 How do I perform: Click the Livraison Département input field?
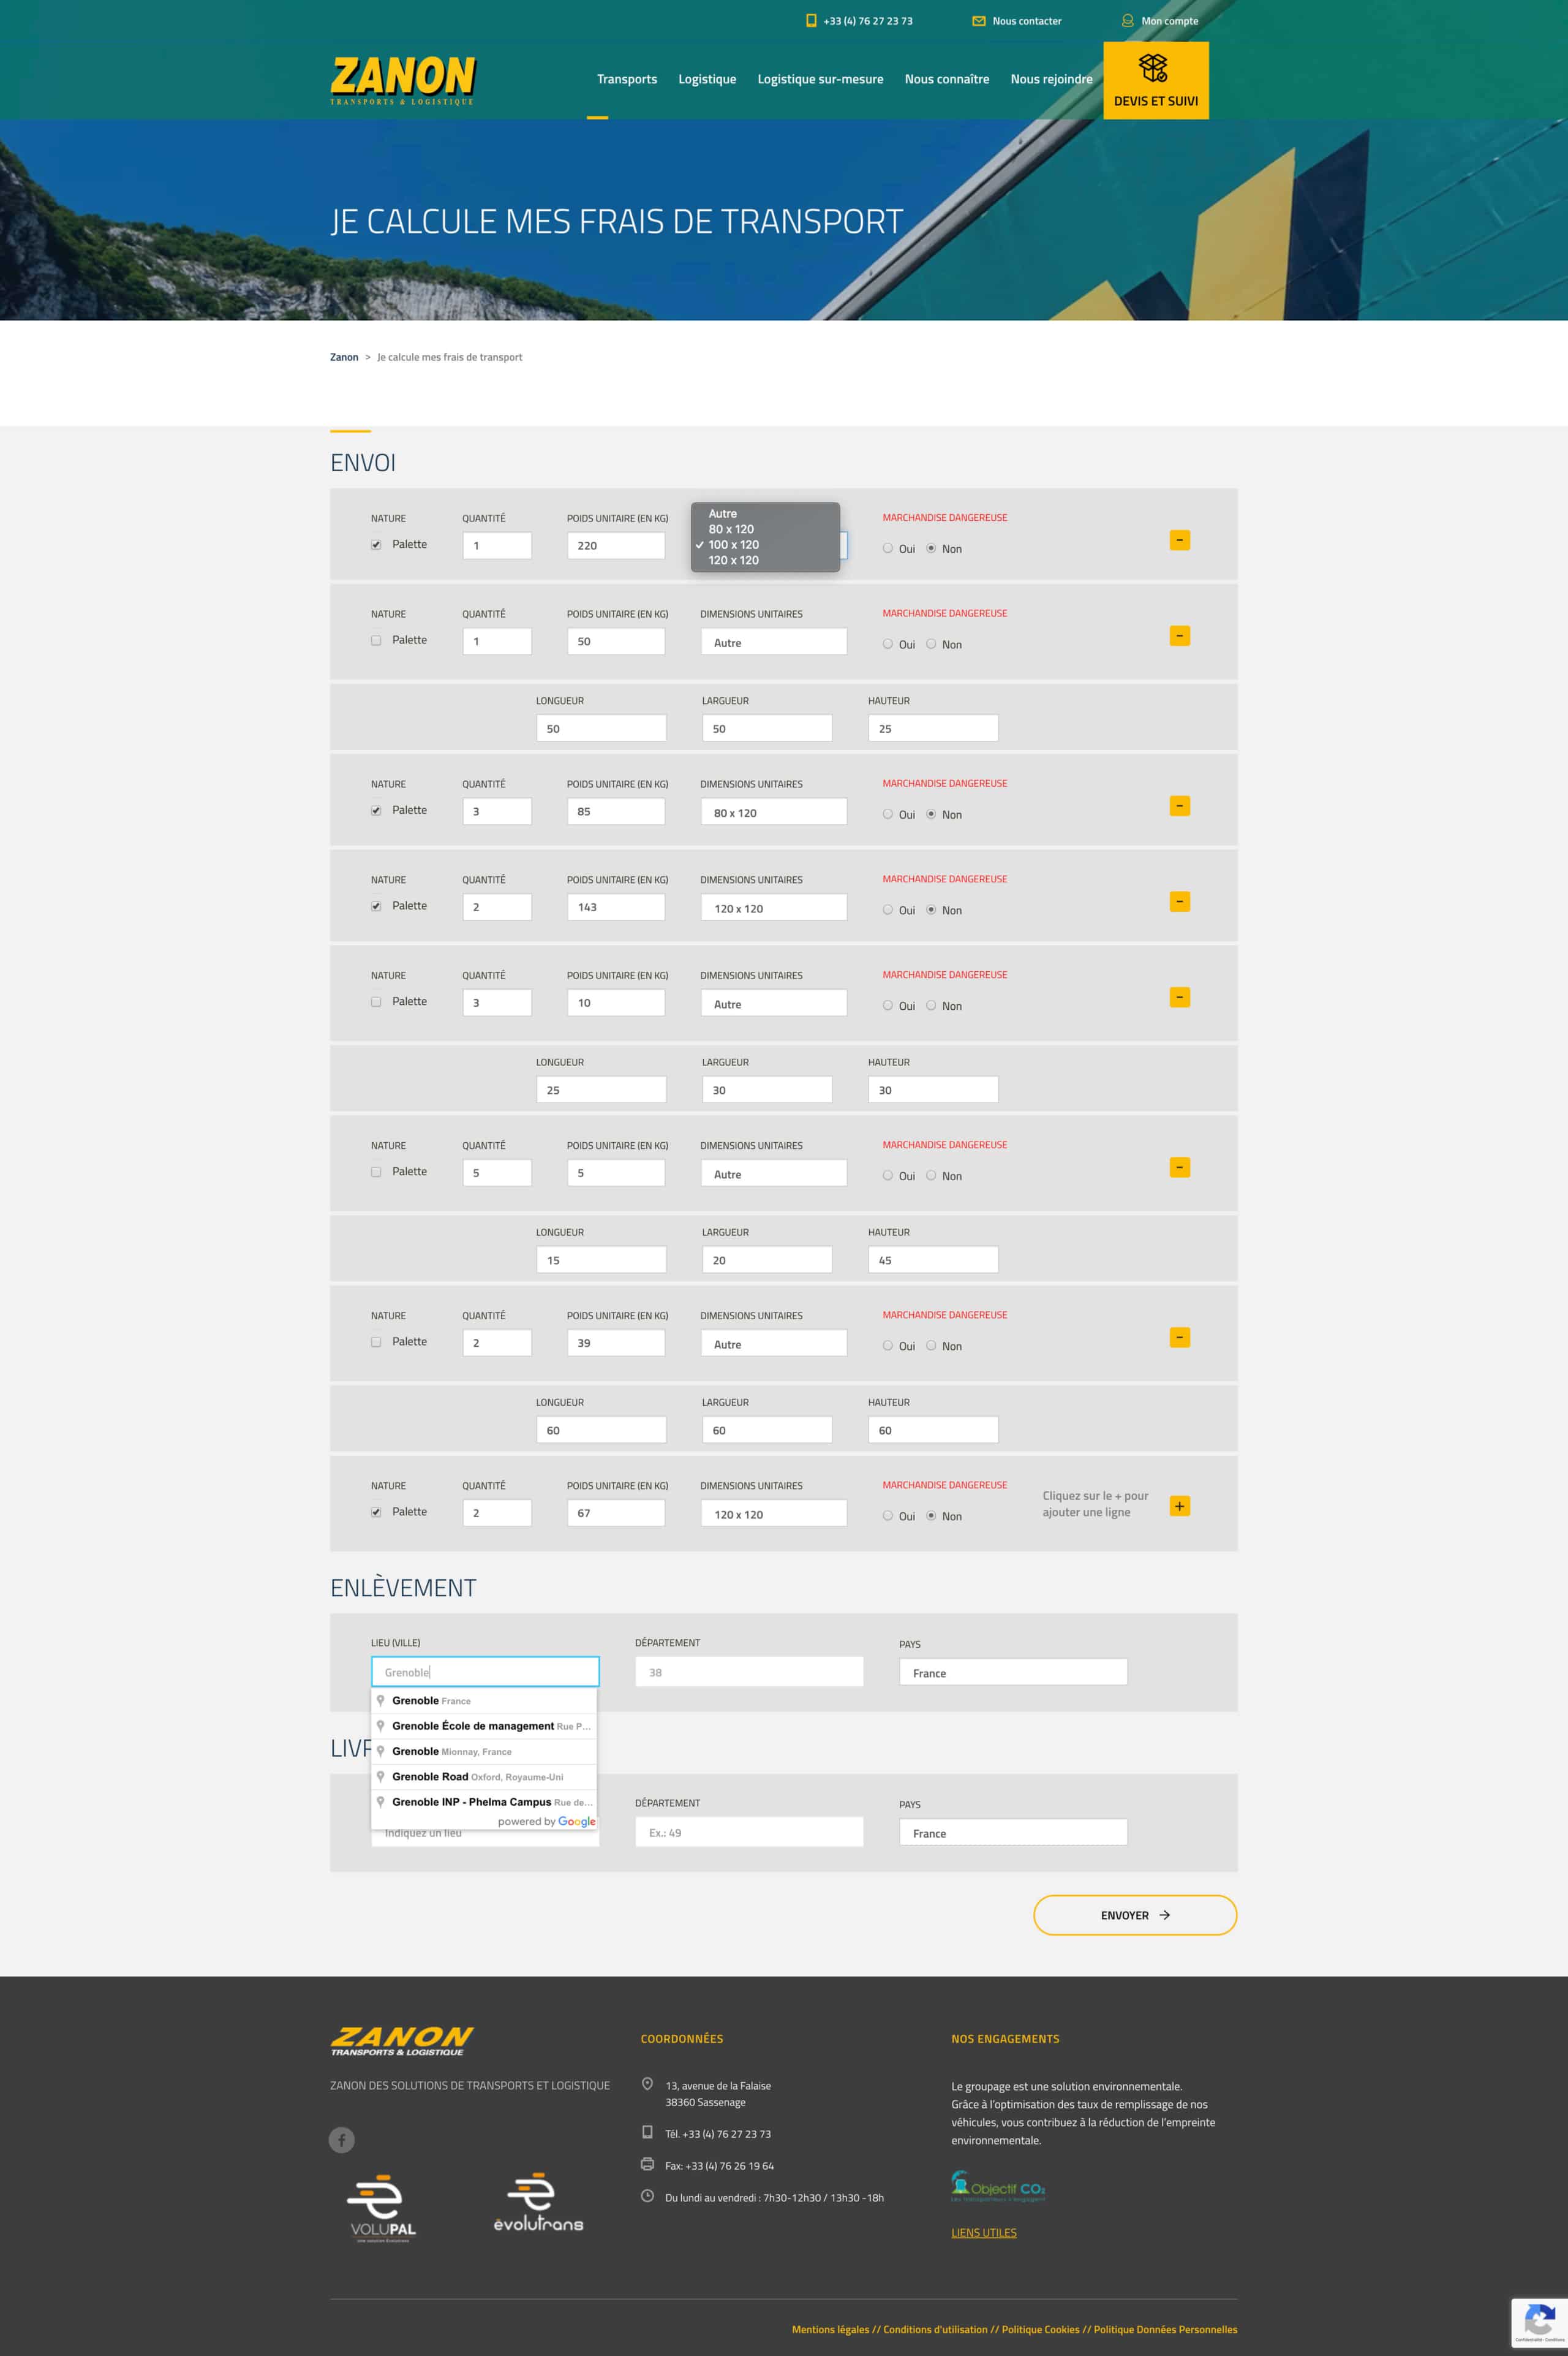click(x=748, y=1833)
